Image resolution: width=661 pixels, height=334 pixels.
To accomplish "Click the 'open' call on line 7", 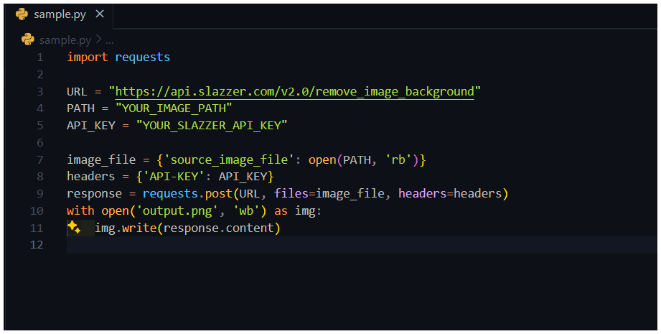I will tap(322, 160).
